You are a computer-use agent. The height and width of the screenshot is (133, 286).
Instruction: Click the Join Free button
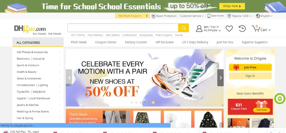[250, 67]
